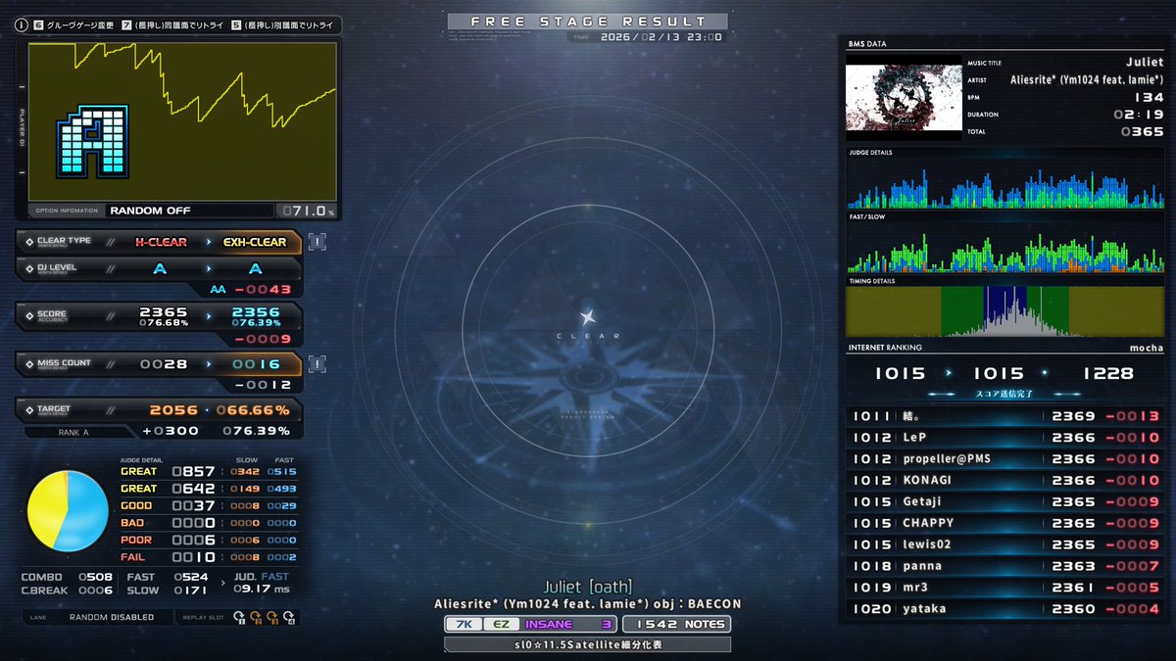The height and width of the screenshot is (661, 1176).
Task: Select replay slot 1 icon
Action: point(239,617)
